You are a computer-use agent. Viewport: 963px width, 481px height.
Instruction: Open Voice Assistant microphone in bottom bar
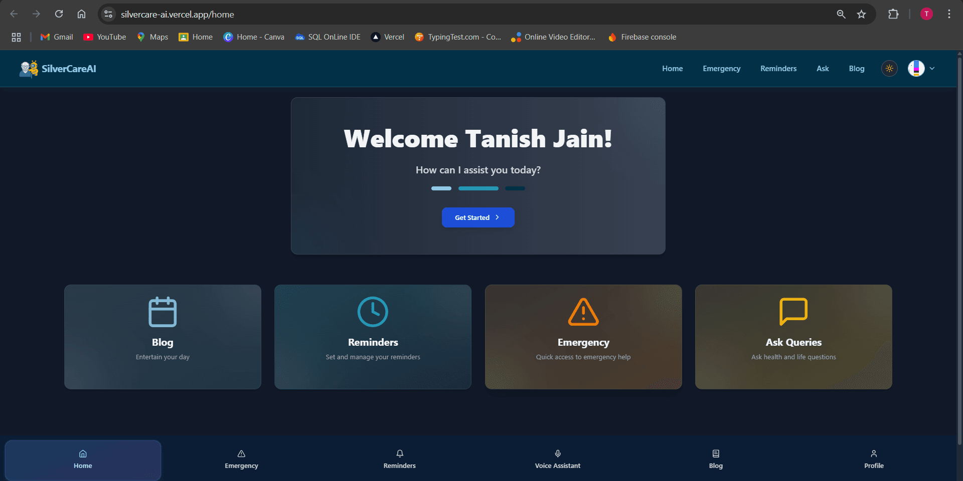pyautogui.click(x=558, y=459)
